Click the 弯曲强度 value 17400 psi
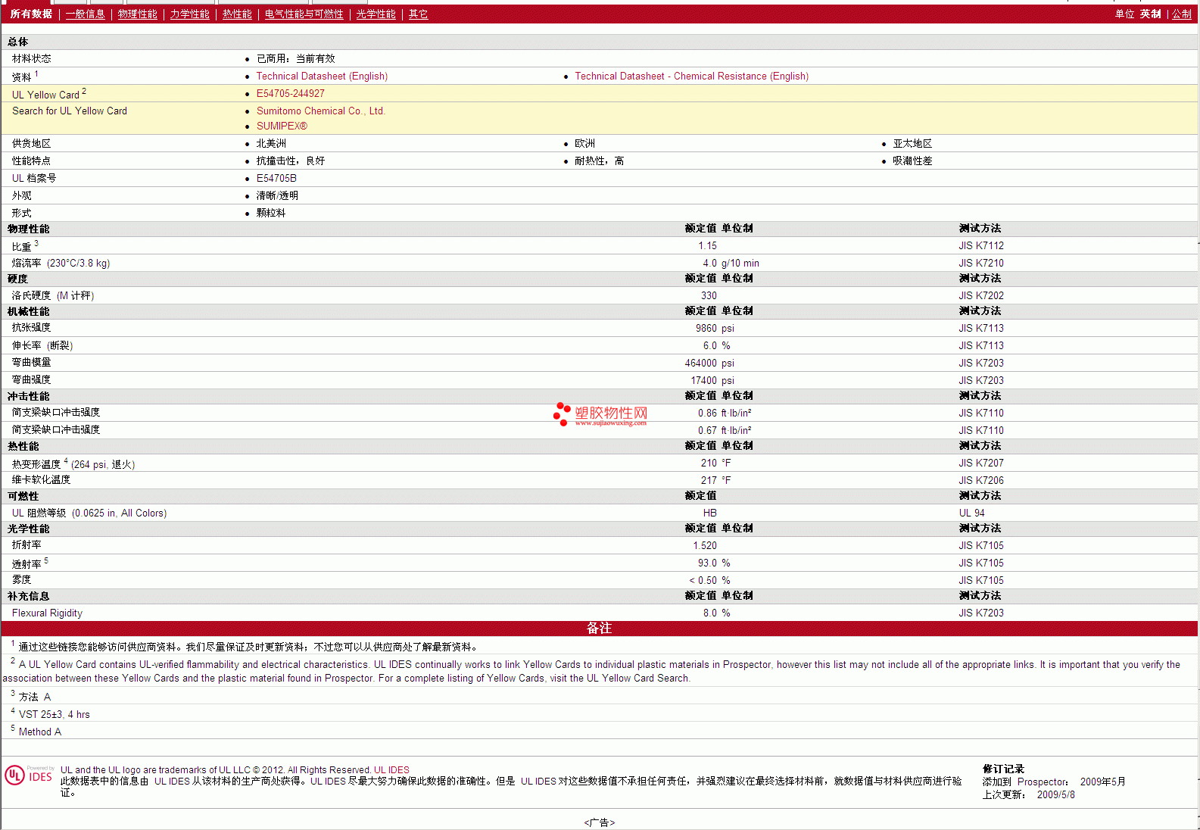1200x830 pixels. [712, 381]
